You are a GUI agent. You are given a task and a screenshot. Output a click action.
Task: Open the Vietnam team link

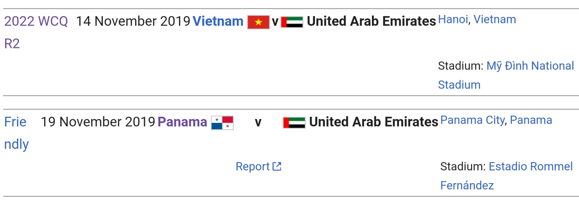(x=218, y=21)
